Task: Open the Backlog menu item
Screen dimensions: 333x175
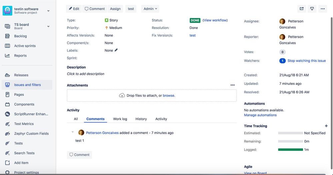Action: tap(27, 36)
